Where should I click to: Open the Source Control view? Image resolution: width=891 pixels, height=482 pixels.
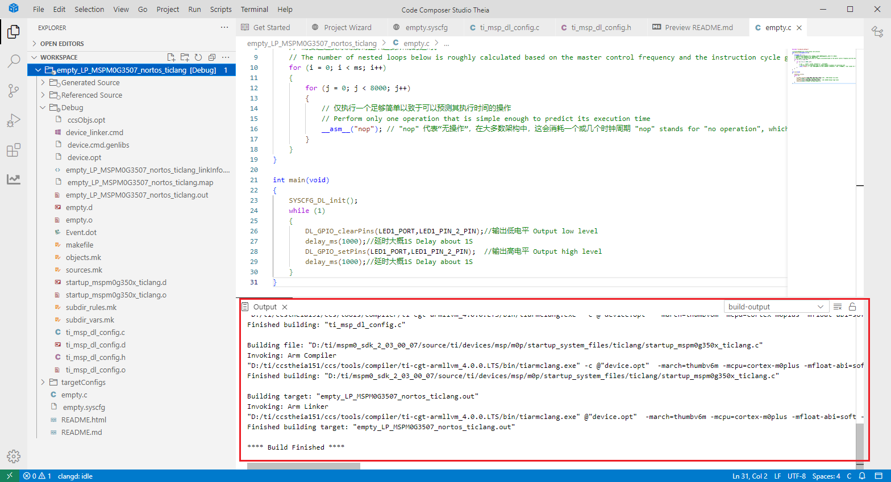point(14,91)
